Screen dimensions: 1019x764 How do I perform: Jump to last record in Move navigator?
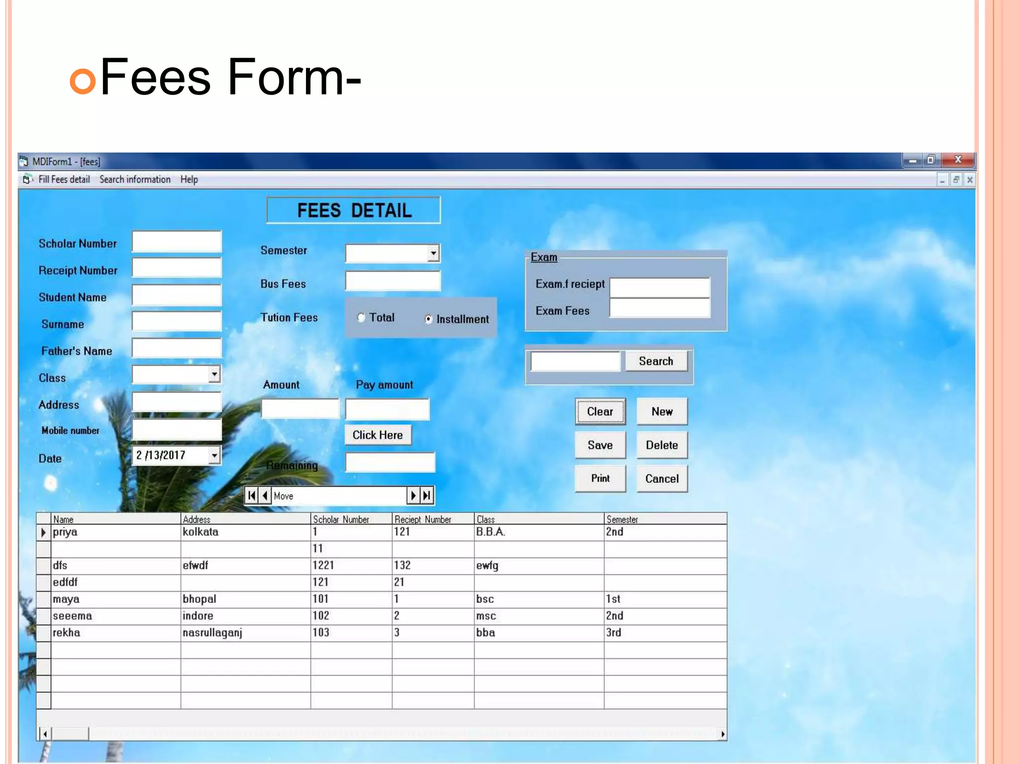pos(427,495)
